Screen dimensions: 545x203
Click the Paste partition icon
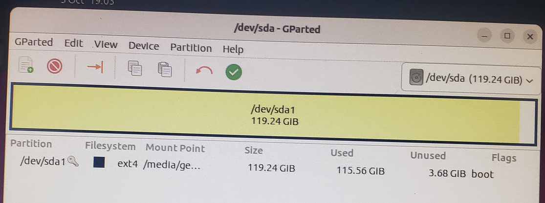[165, 69]
